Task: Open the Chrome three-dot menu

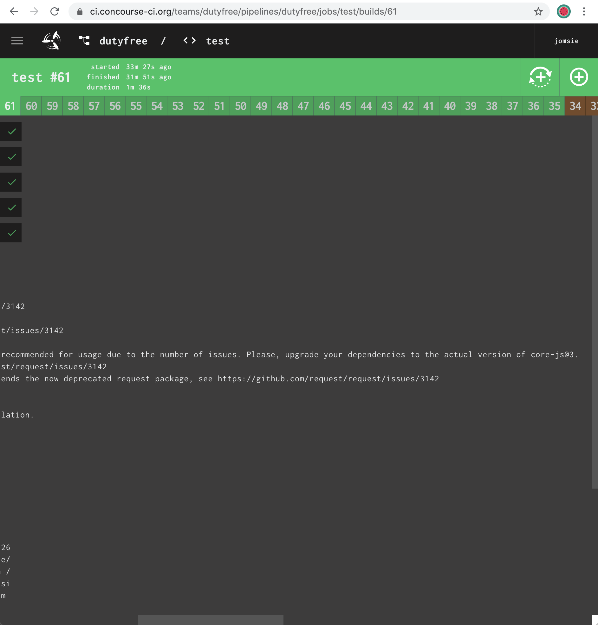Action: pyautogui.click(x=584, y=11)
